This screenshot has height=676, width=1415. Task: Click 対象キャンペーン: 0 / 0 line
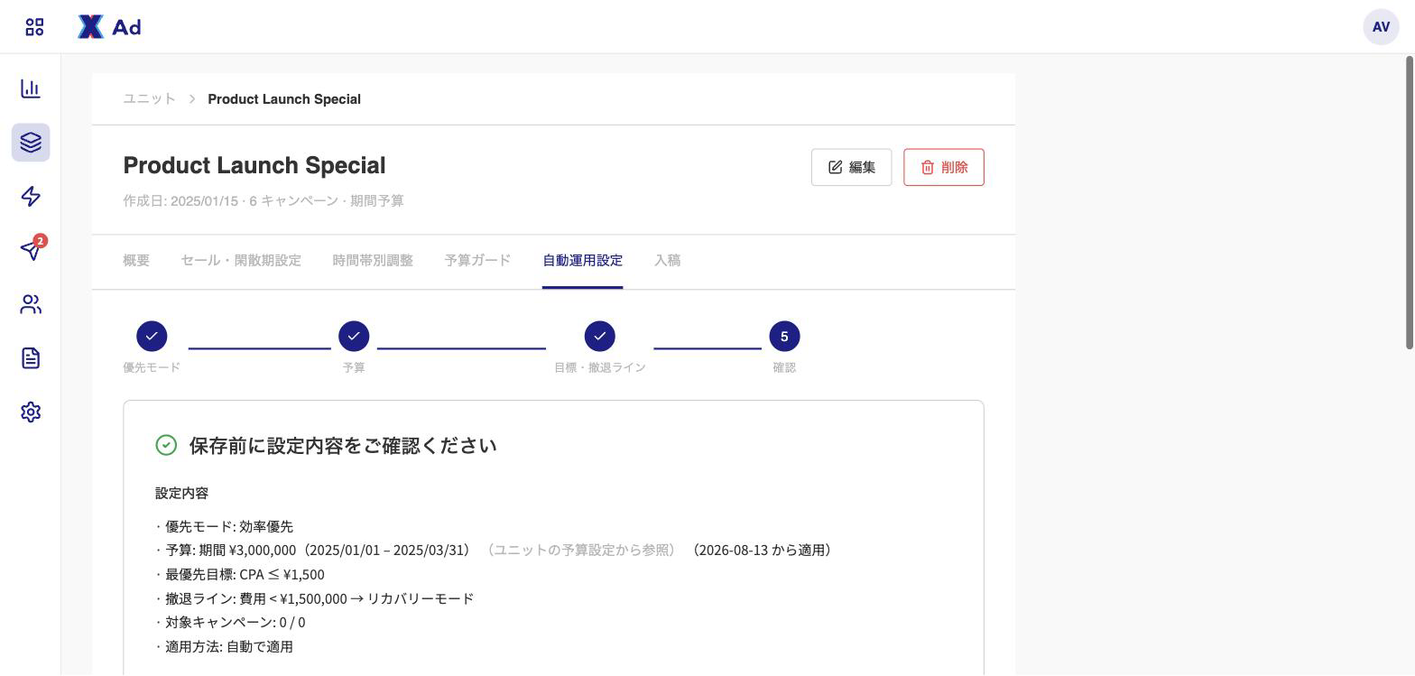coord(230,623)
